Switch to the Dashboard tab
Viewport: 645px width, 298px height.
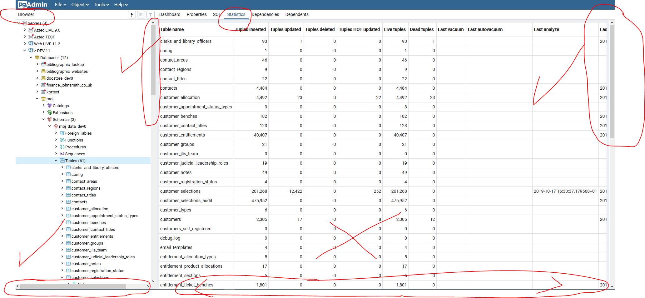(x=170, y=14)
